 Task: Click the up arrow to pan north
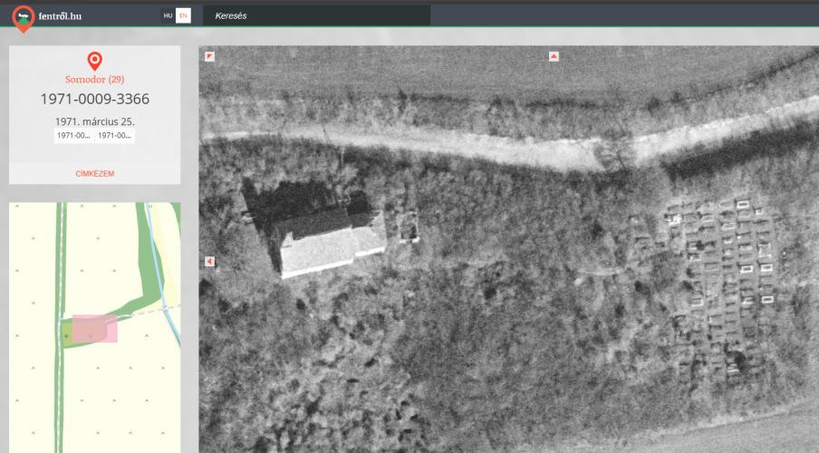point(554,56)
